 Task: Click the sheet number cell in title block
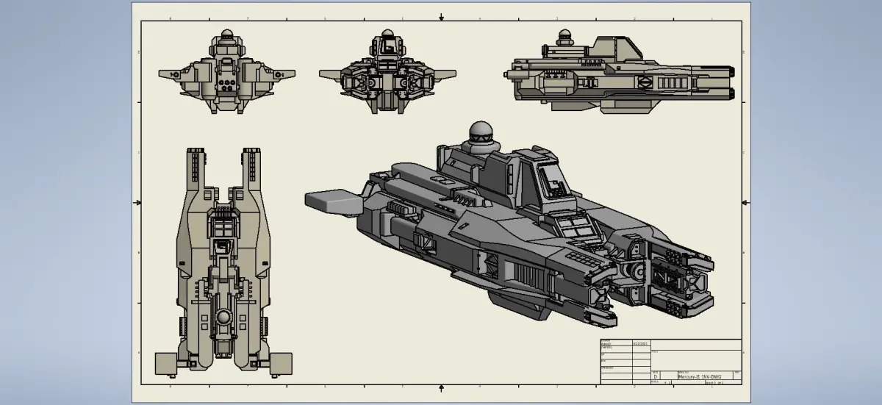(x=723, y=382)
